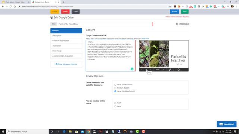Click the Chrome icon on the taskbar
Screen dimensions: 239x134
pyautogui.click(x=89, y=131)
